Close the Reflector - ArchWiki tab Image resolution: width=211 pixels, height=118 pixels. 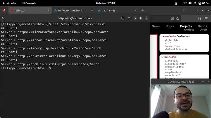click(92, 10)
